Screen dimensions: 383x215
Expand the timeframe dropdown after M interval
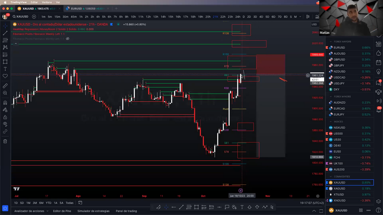pyautogui.click(x=300, y=17)
